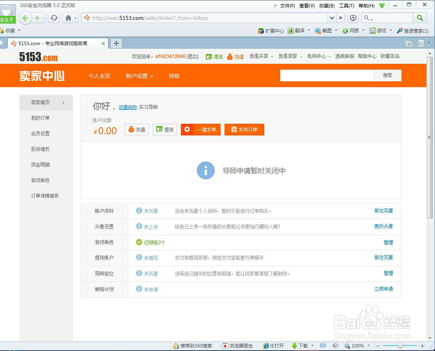Reload the page with refresh icon
The image size is (435, 351).
coord(54,18)
